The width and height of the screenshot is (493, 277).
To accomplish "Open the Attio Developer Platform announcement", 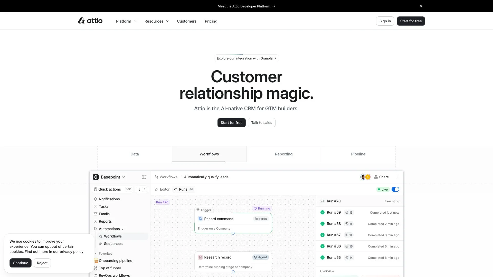I will click(x=246, y=6).
